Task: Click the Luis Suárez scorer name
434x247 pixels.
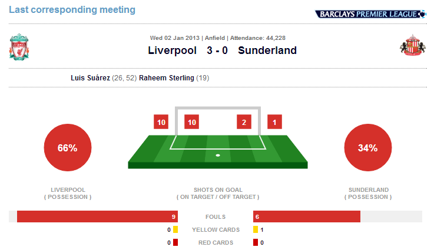Action: pyautogui.click(x=90, y=78)
